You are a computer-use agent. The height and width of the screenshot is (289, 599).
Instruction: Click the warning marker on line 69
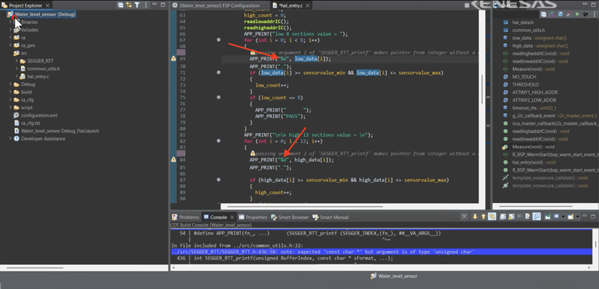174,59
